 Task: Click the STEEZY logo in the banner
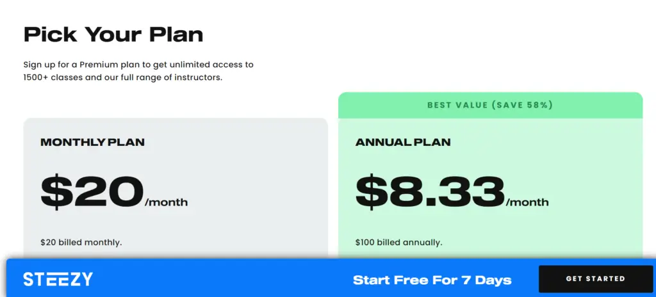click(x=58, y=279)
